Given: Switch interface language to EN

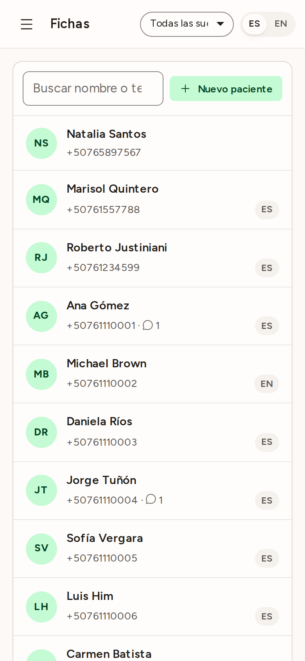Looking at the screenshot, I should pyautogui.click(x=281, y=24).
